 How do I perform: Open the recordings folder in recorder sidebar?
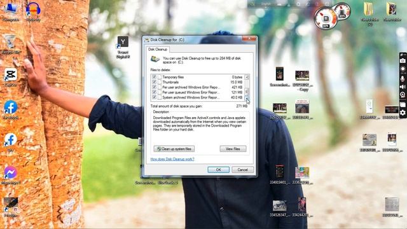[403, 104]
